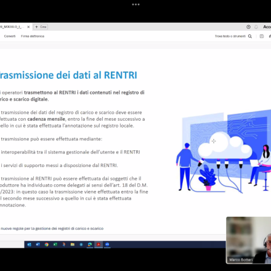This screenshot has width=271, height=271.
Task: Click the three-dots meeting options at top
Action: pyautogui.click(x=135, y=4)
